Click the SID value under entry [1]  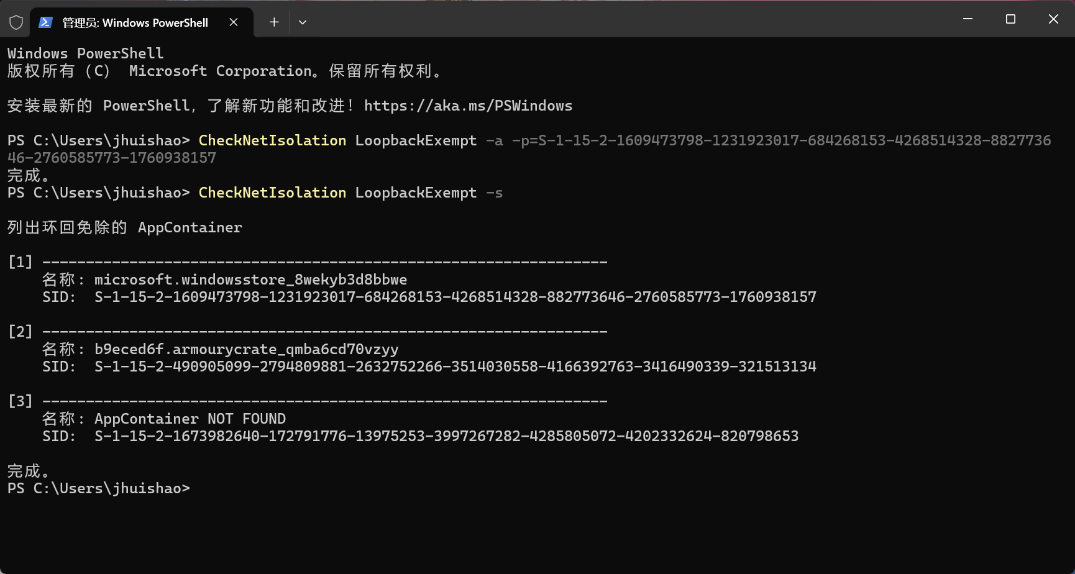pyautogui.click(x=455, y=298)
